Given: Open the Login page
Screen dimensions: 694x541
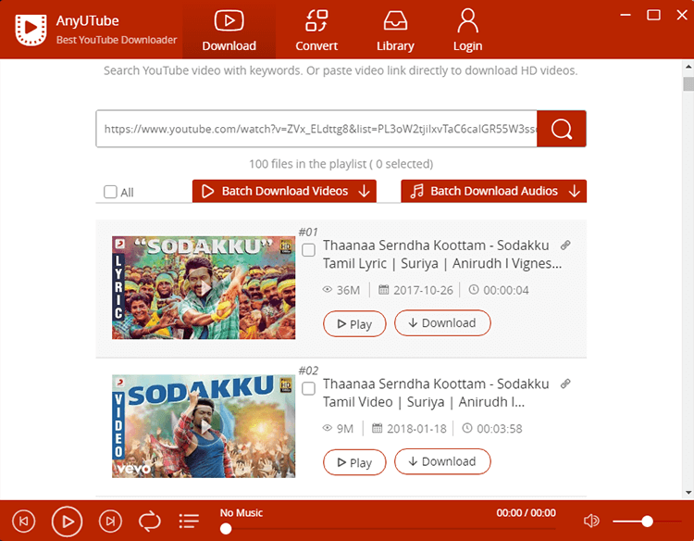Looking at the screenshot, I should [467, 31].
